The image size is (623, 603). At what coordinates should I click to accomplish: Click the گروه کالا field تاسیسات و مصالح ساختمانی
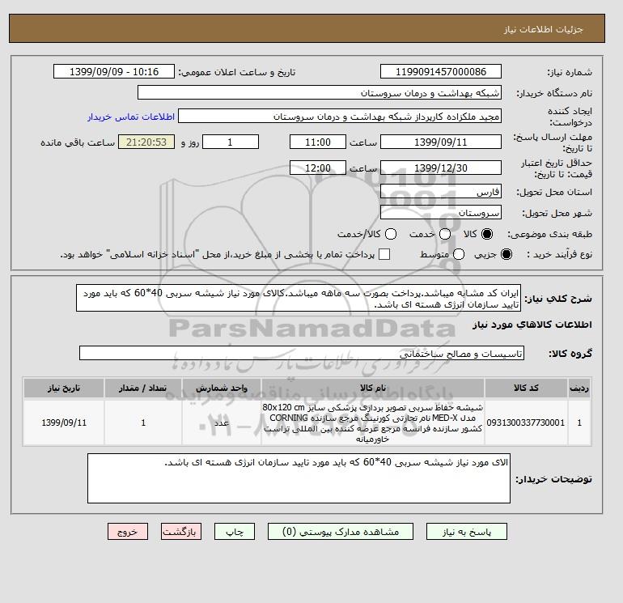(x=302, y=353)
